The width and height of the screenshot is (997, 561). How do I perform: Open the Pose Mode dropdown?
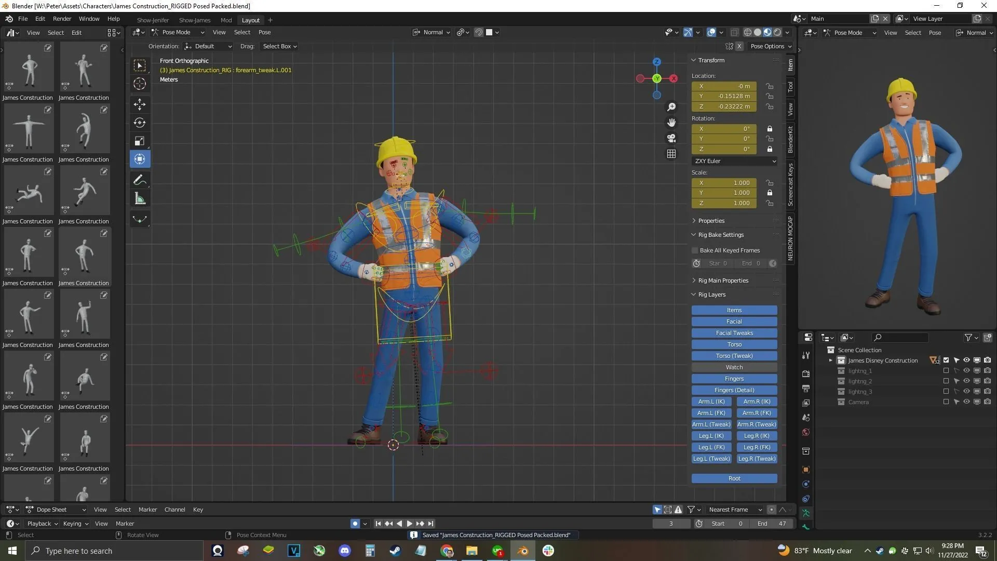tap(177, 32)
